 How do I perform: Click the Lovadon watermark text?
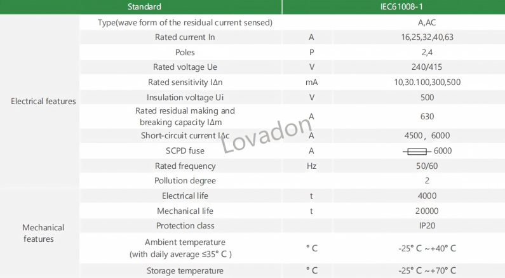point(267,135)
